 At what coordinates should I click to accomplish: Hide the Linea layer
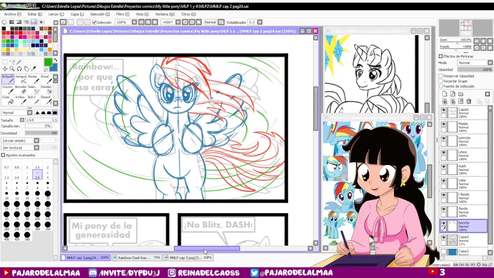[443, 153]
